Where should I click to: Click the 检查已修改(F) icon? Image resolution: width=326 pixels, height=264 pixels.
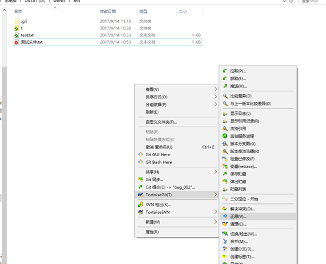tap(225, 159)
